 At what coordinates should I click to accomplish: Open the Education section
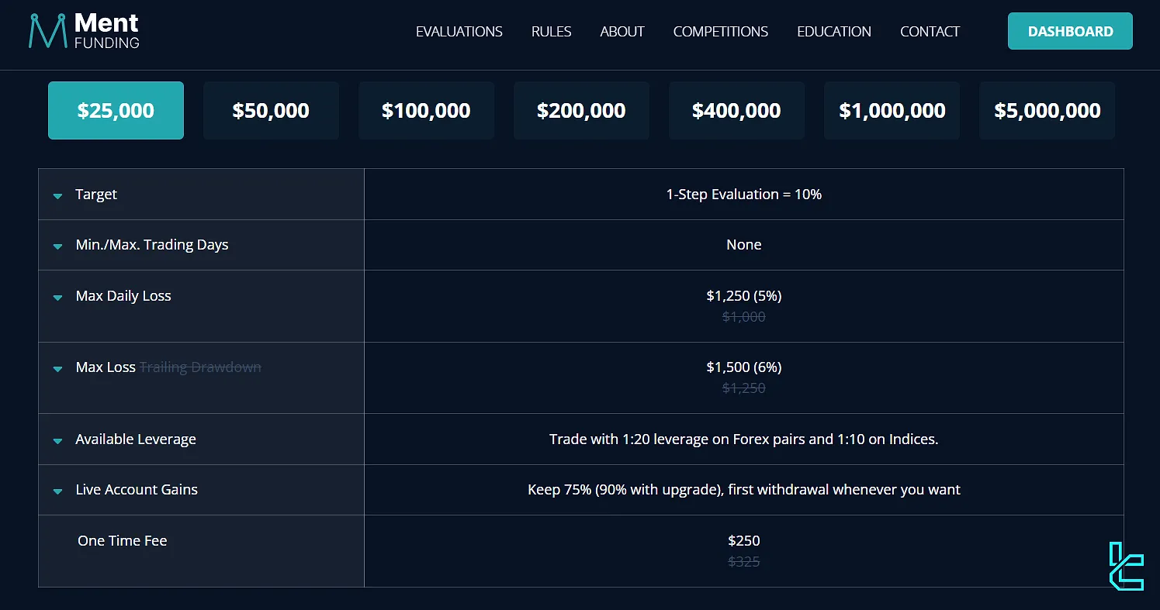(833, 32)
